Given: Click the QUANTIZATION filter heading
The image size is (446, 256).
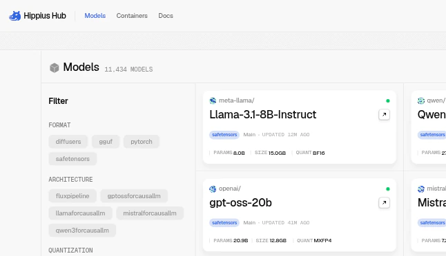Looking at the screenshot, I should pos(70,250).
